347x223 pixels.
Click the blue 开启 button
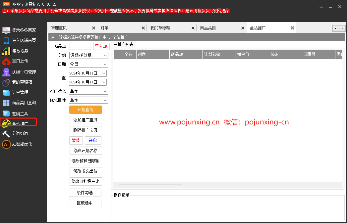tap(93, 140)
